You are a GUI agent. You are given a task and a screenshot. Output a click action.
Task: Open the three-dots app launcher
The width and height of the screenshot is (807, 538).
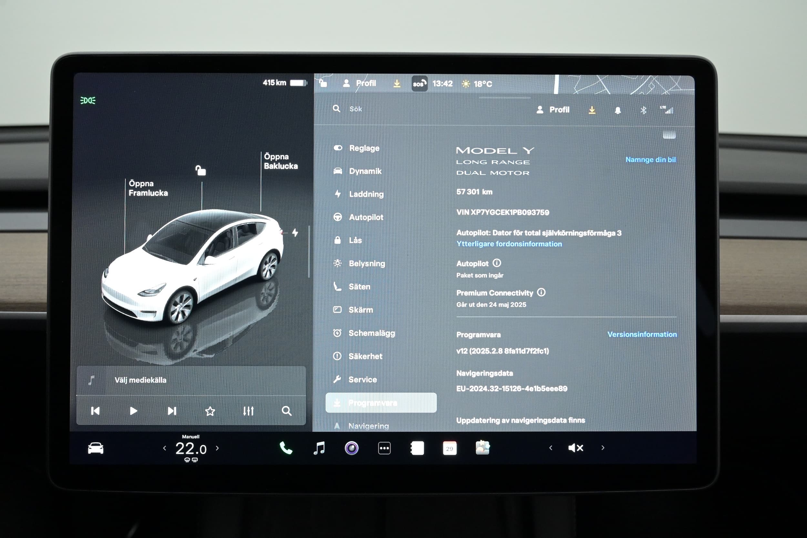click(384, 448)
